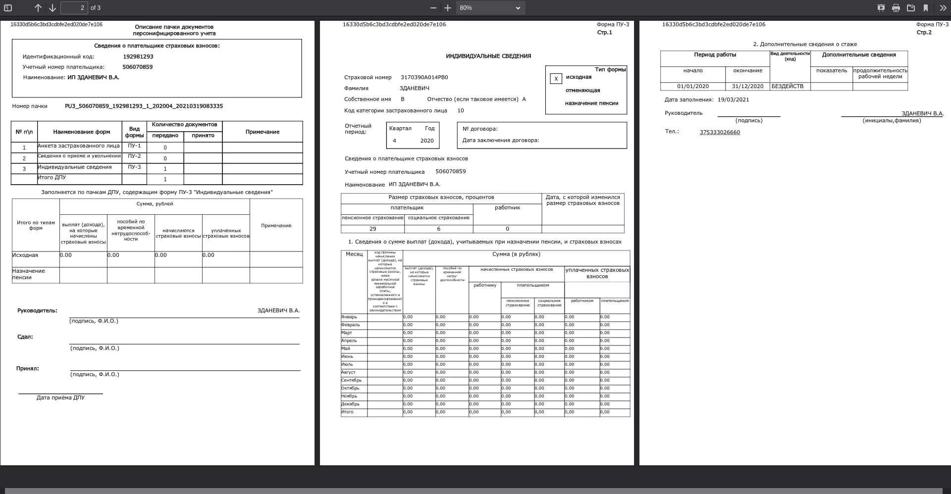Click the 'Дата заключения договора:' label
Image resolution: width=951 pixels, height=494 pixels.
pos(501,140)
